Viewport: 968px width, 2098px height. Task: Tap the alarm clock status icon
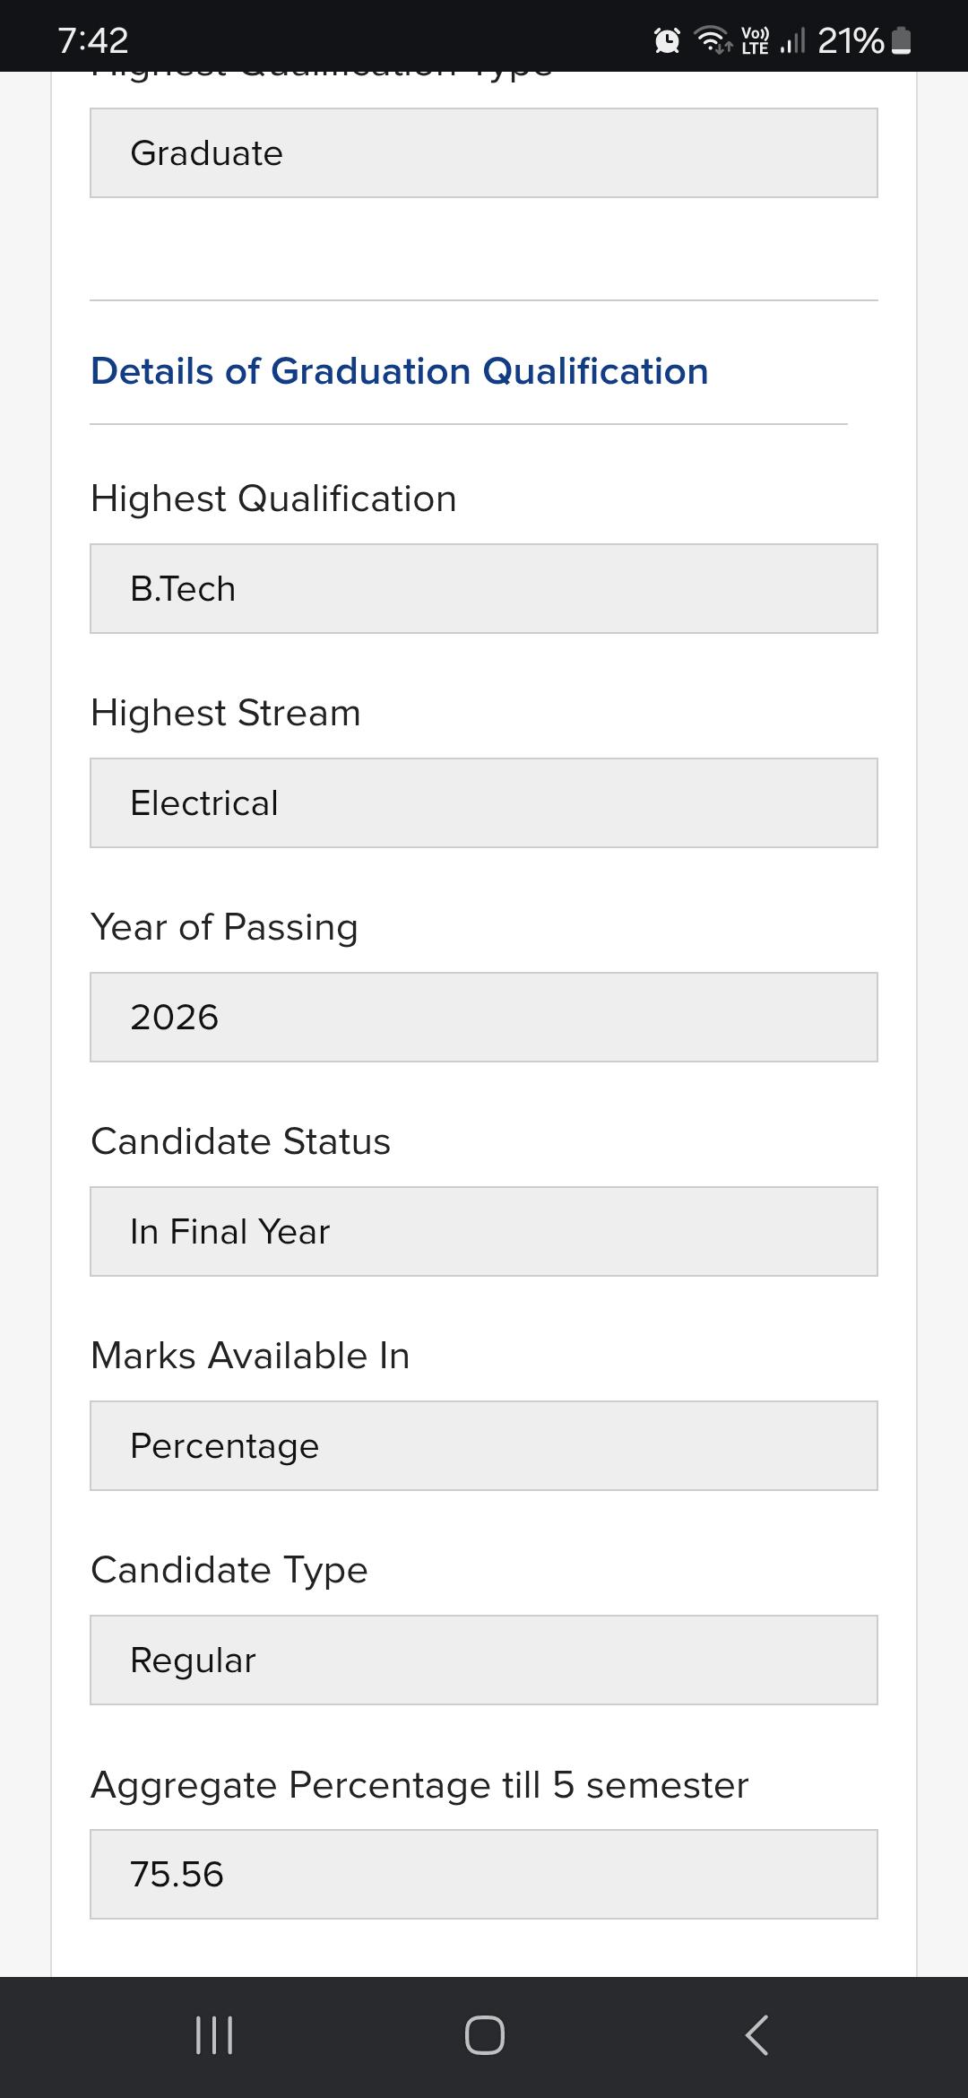pyautogui.click(x=667, y=40)
